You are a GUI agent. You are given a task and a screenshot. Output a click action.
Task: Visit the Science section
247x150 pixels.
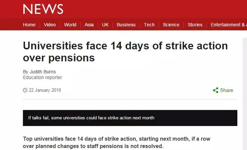click(171, 25)
